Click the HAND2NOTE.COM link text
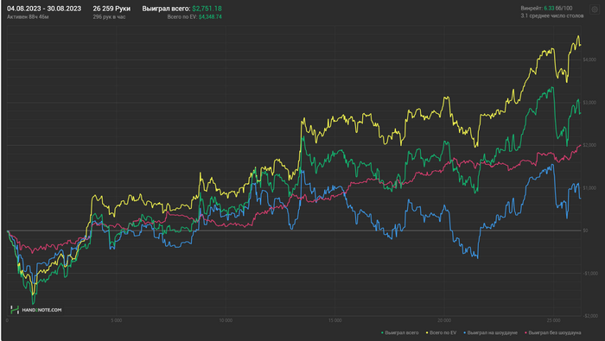 click(41, 310)
